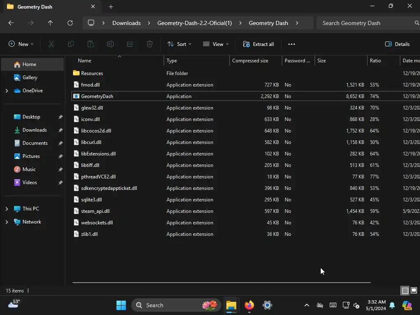Open clock showing 3:32 AM

pyautogui.click(x=376, y=305)
